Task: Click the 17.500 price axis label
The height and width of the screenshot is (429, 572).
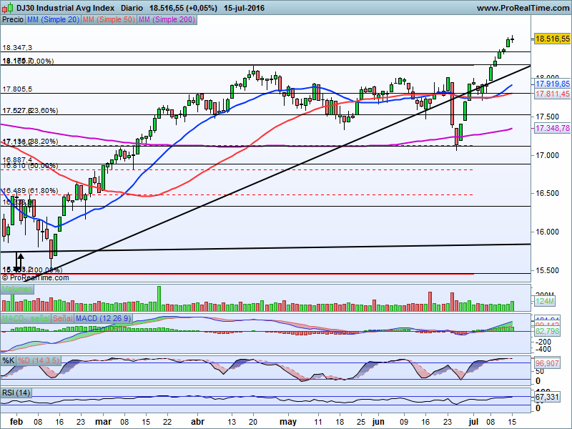Action: click(x=547, y=117)
